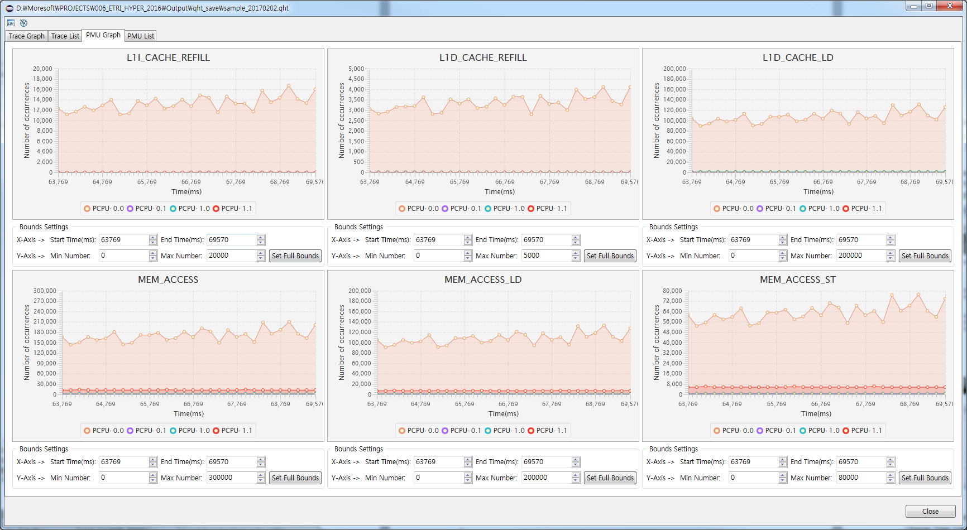Viewport: 967px width, 530px height.
Task: Click PCPU-1.0 legend marker under L1D_CACHE_LD chart
Action: click(803, 209)
